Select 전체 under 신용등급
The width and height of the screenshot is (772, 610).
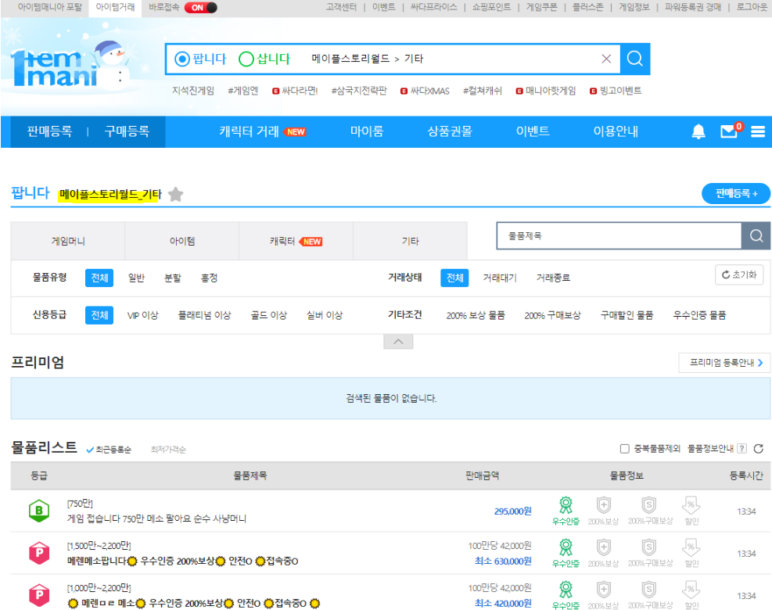[99, 315]
